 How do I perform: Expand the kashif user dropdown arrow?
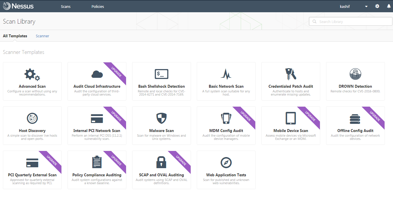pyautogui.click(x=366, y=6)
